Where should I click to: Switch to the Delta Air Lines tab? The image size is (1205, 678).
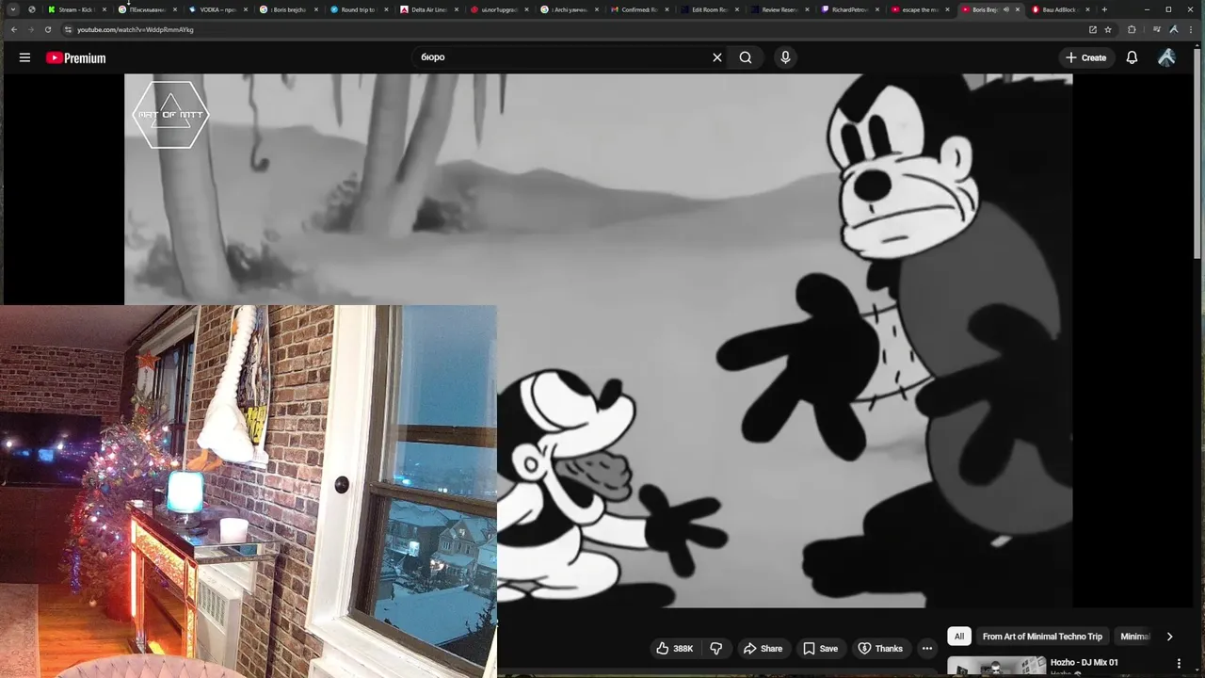[426, 9]
